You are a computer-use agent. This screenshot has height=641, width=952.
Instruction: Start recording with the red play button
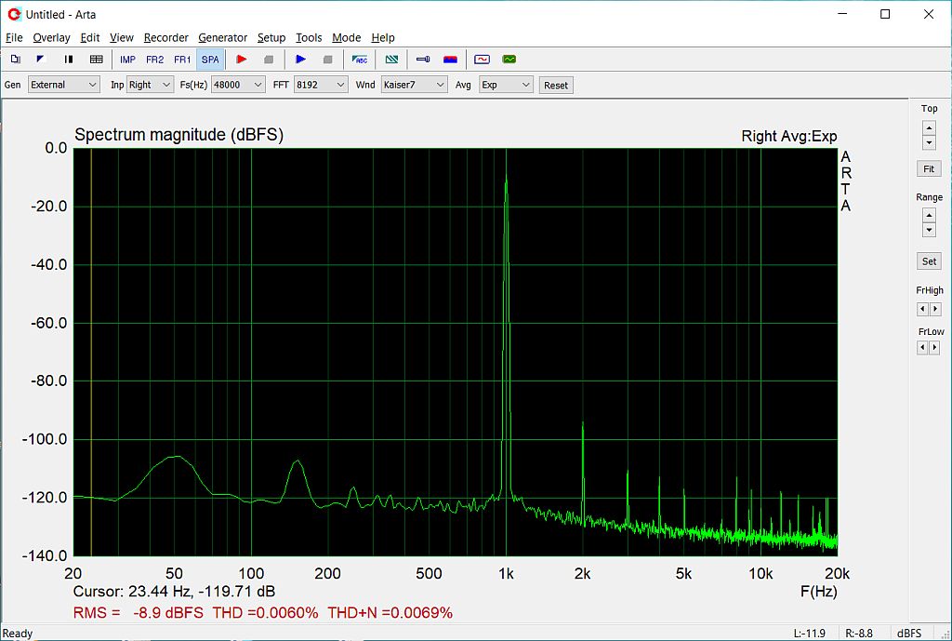coord(241,59)
